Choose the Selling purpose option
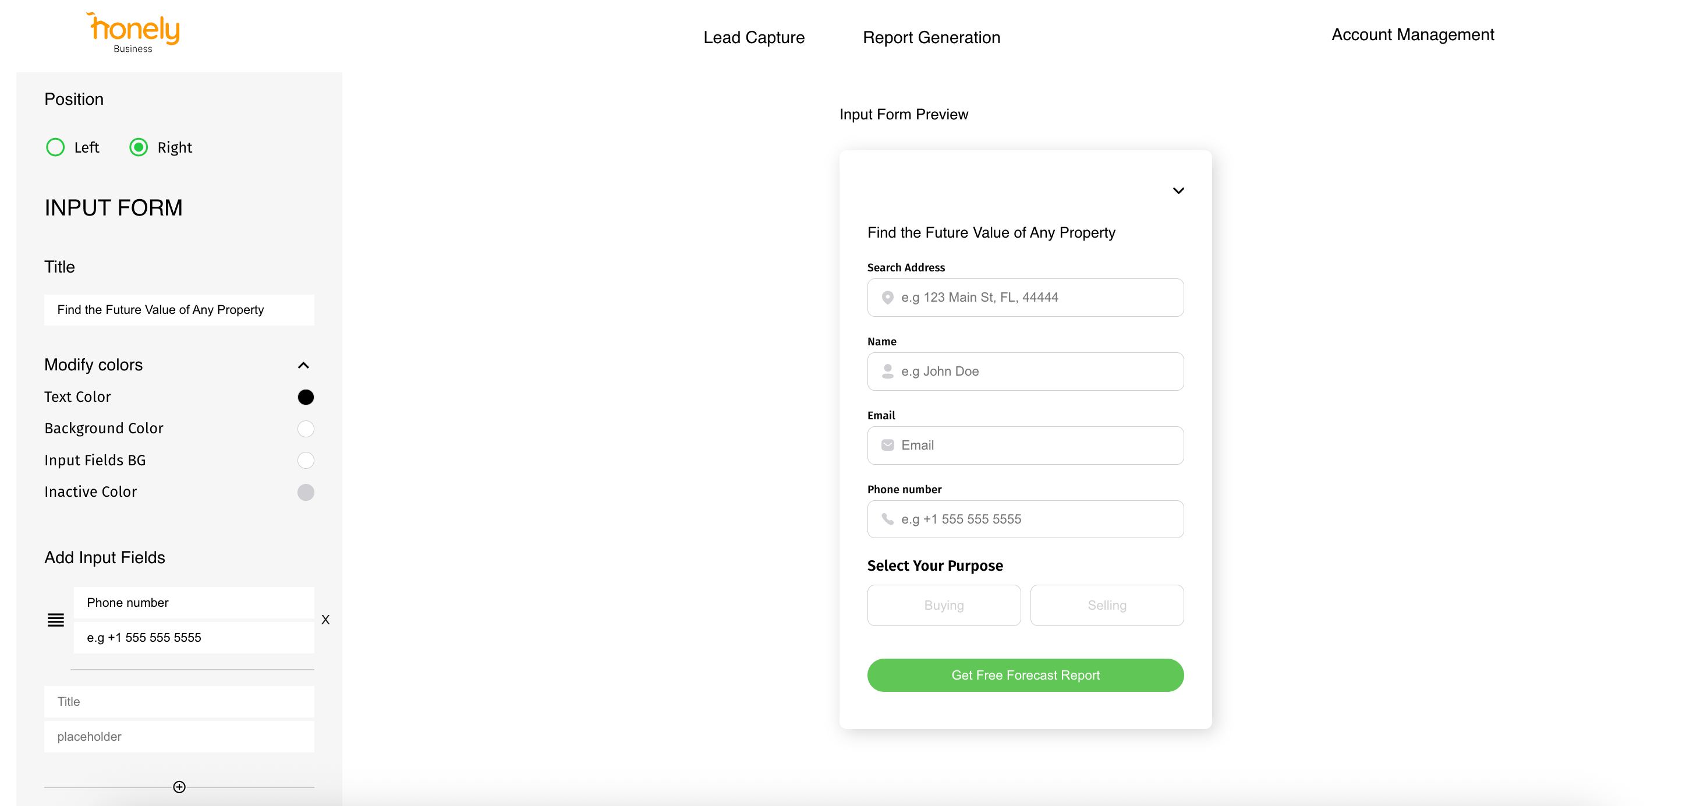The width and height of the screenshot is (1700, 806). tap(1107, 605)
